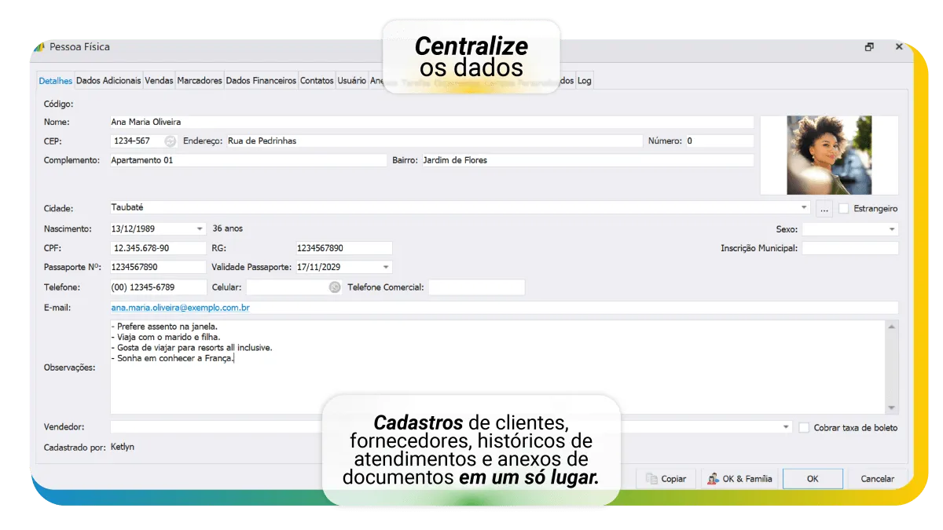Click the WhatsApp icon in Celular field
The height and width of the screenshot is (530, 943).
[x=335, y=287]
